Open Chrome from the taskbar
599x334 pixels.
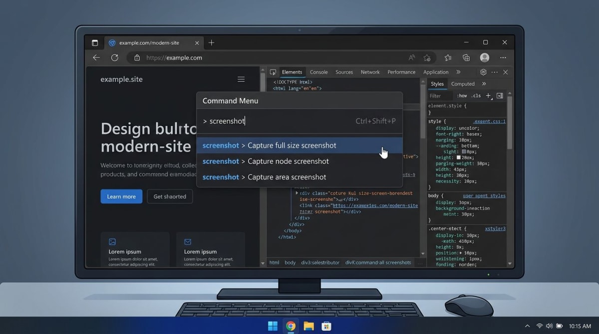point(291,326)
